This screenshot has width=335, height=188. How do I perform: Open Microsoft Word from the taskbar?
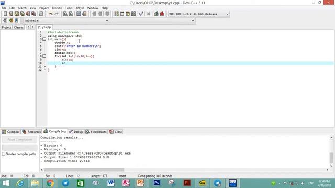(110, 183)
